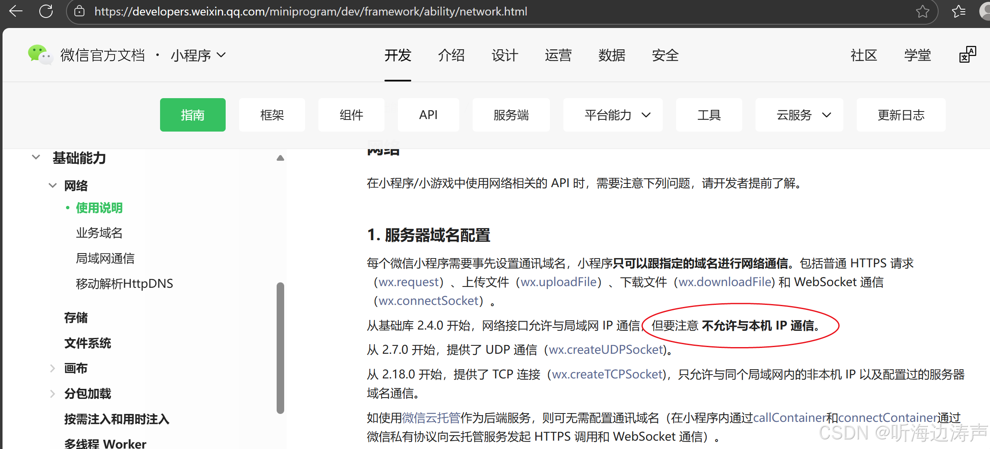Click the heading 1. 服务器域名配置
Screen dimensions: 990x449
point(428,235)
